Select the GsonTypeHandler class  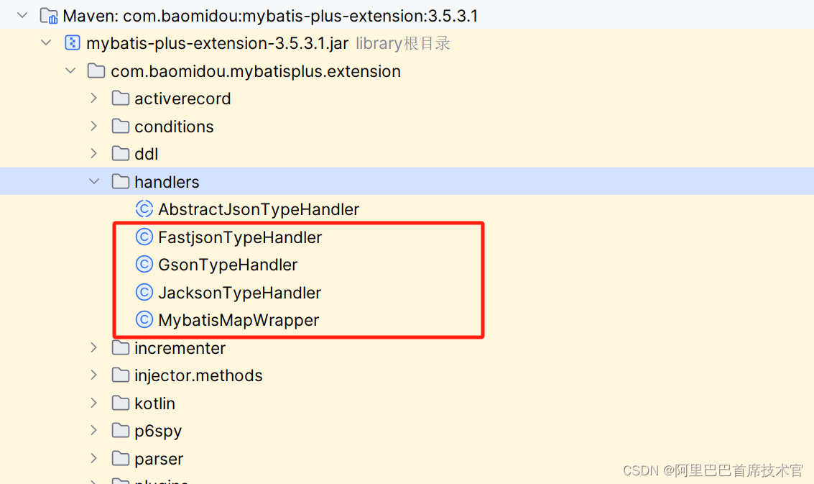tap(227, 265)
